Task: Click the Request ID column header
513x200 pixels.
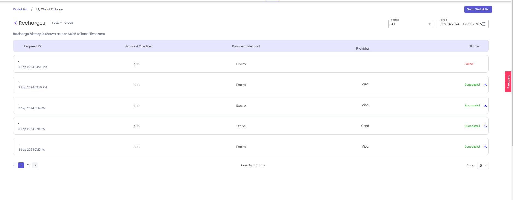Action: [32, 46]
